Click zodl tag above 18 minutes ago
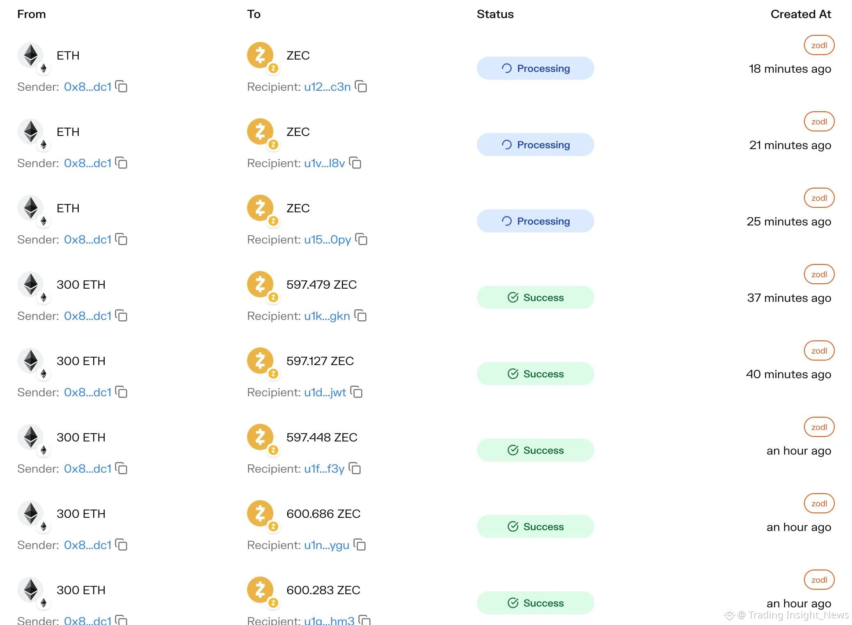852x625 pixels. [819, 45]
